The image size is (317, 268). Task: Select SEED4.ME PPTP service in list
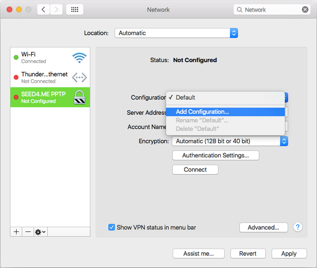pos(43,97)
